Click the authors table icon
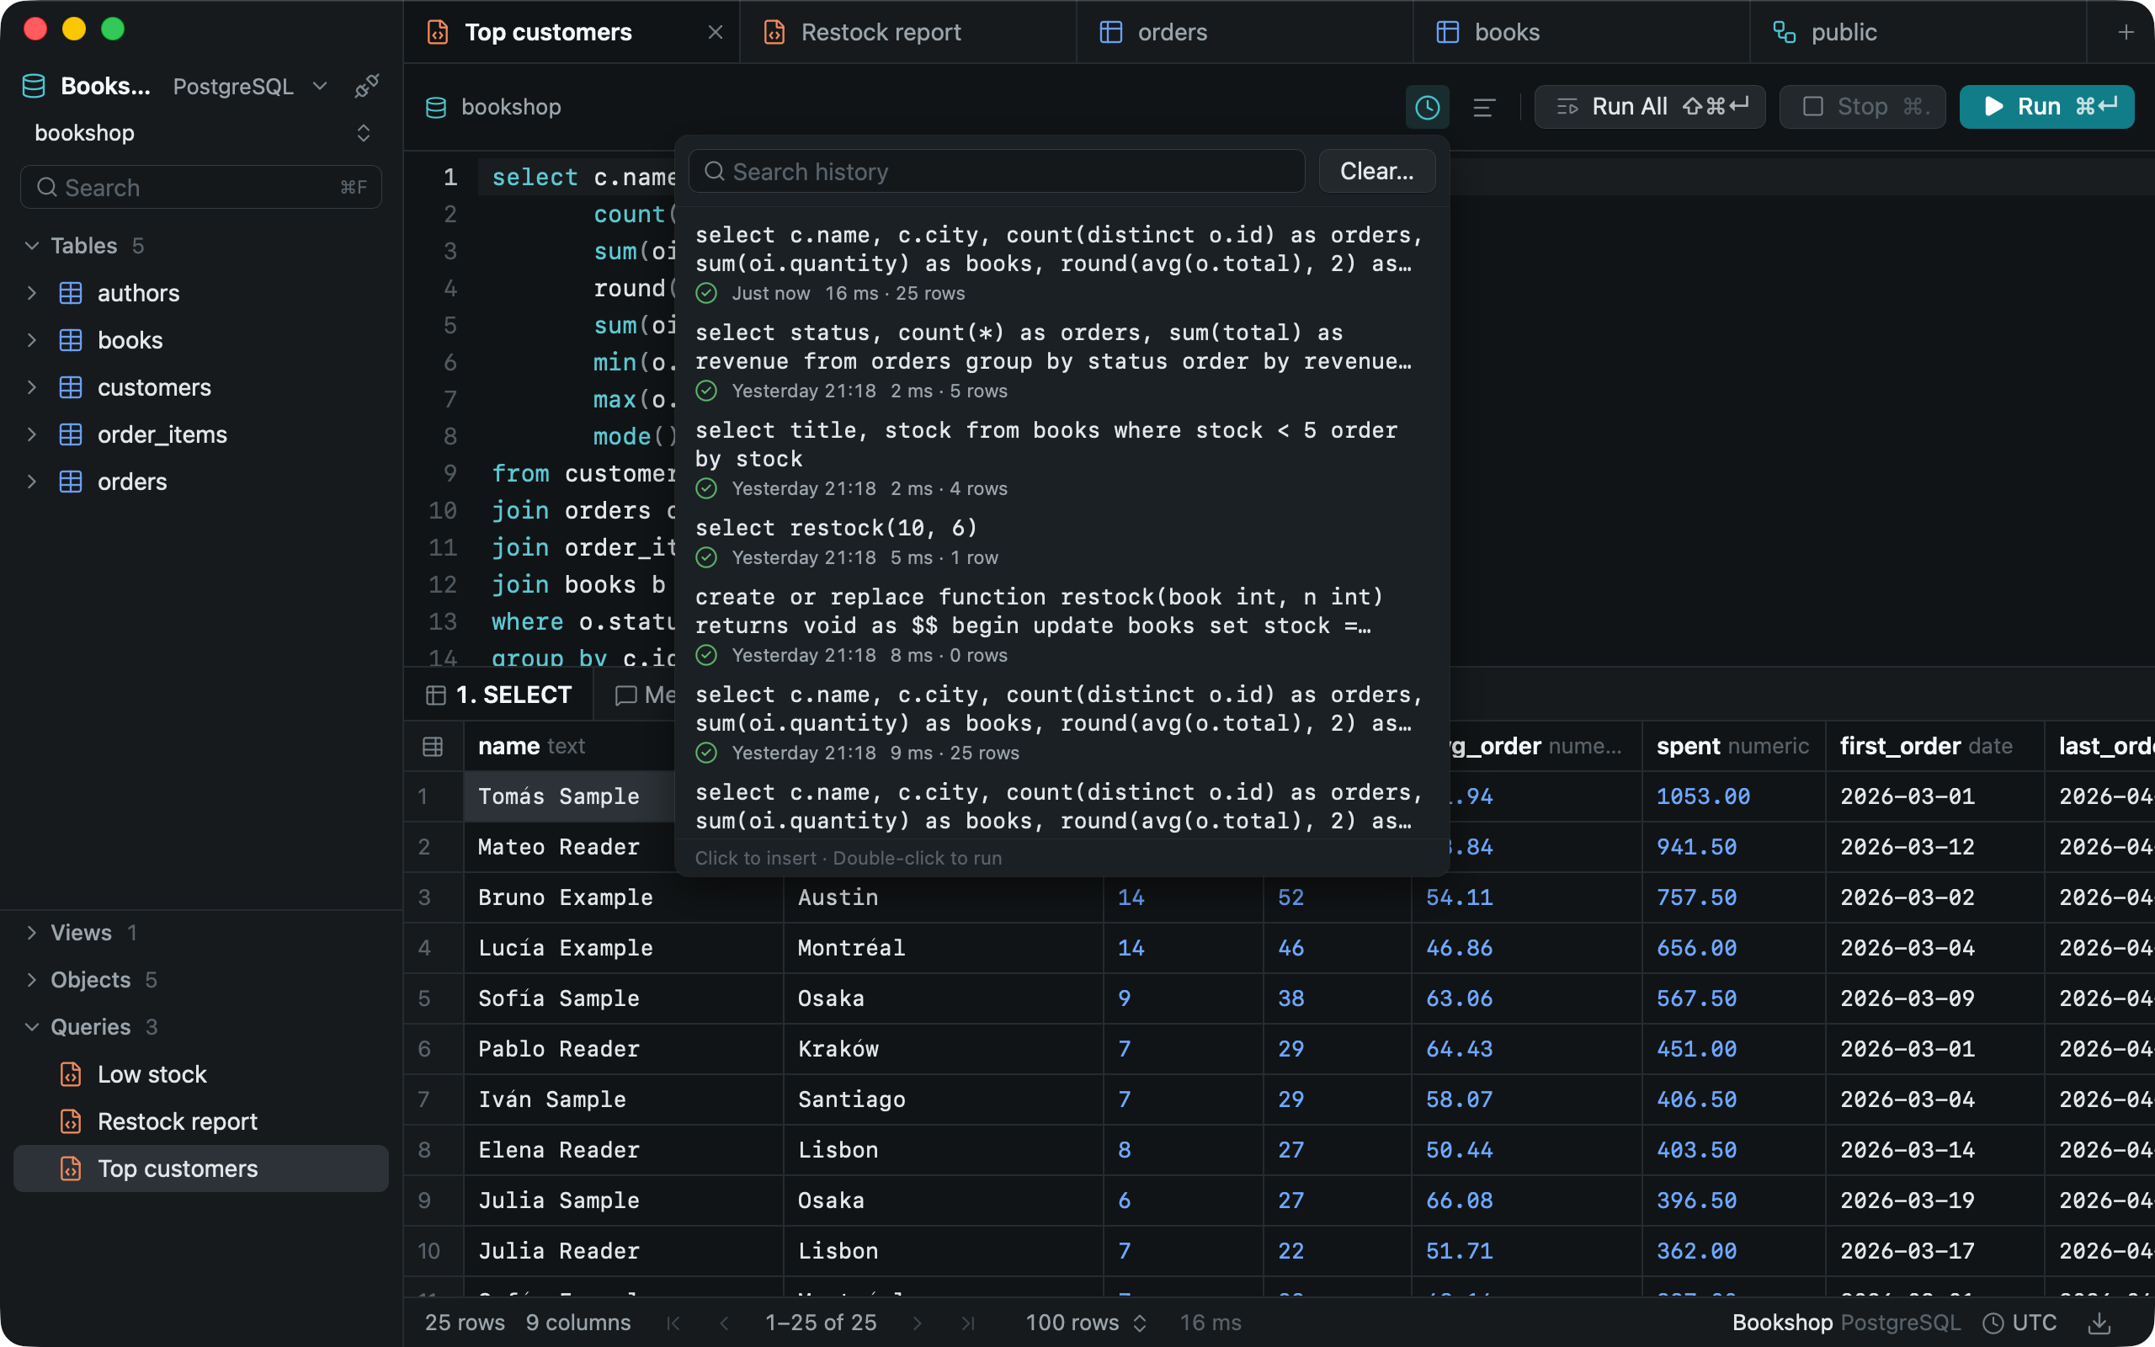Viewport: 2155px width, 1347px height. click(x=71, y=293)
